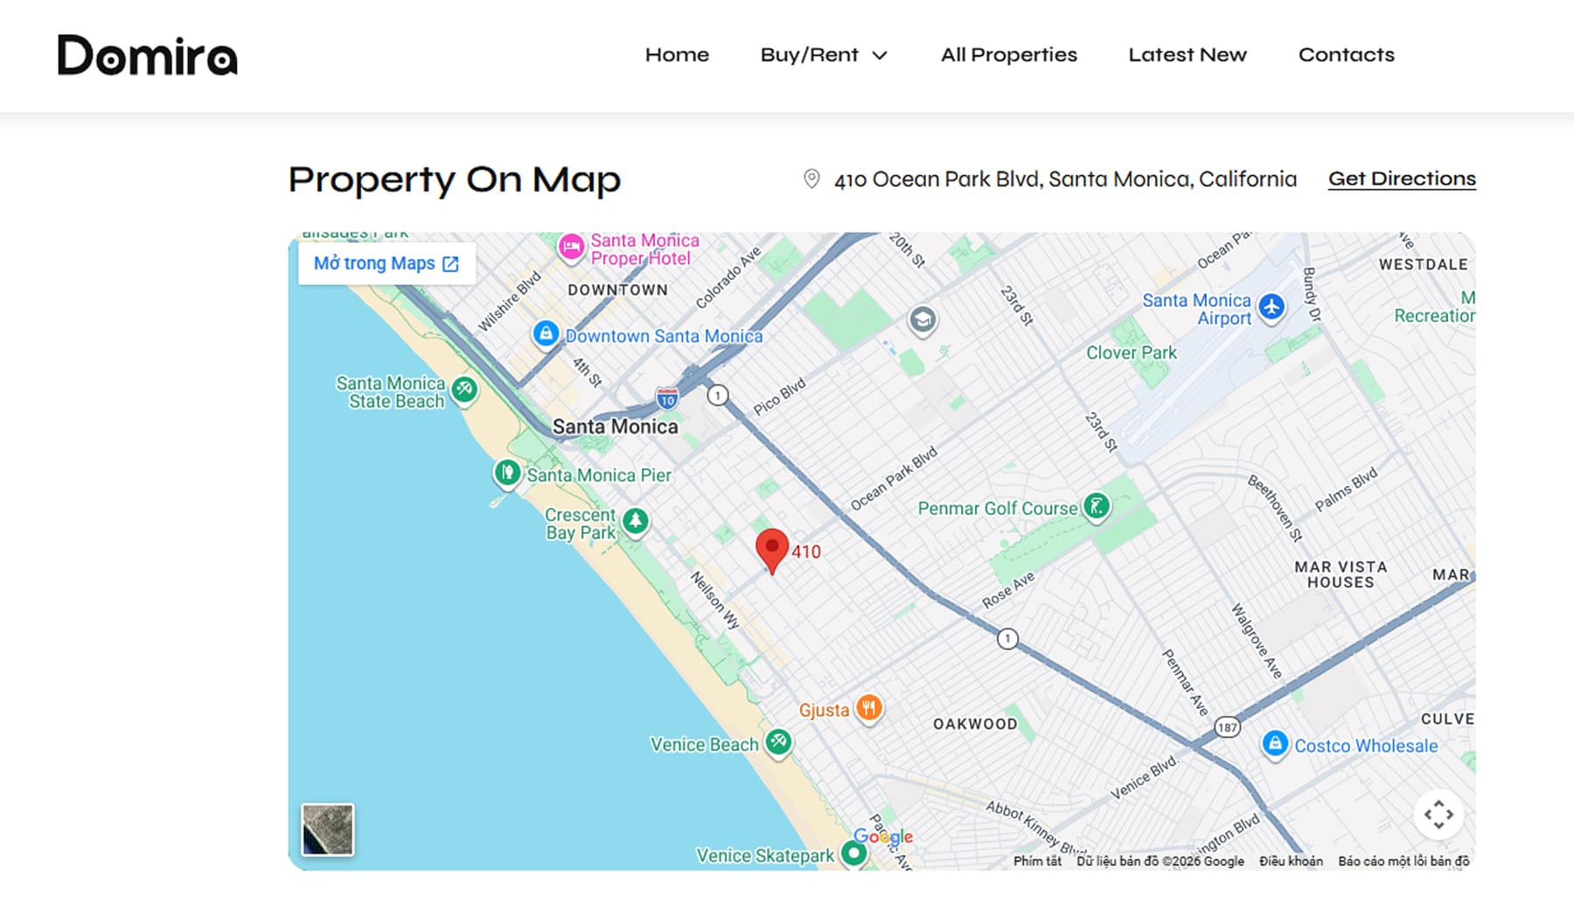Click the school graduation cap marker
The image size is (1574, 923).
[922, 320]
